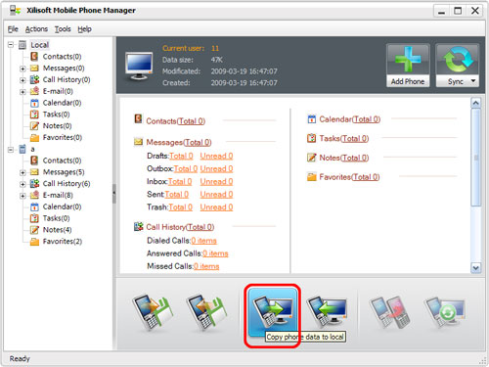
Task: Click the Inbox Unread 0 link
Action: (216, 182)
